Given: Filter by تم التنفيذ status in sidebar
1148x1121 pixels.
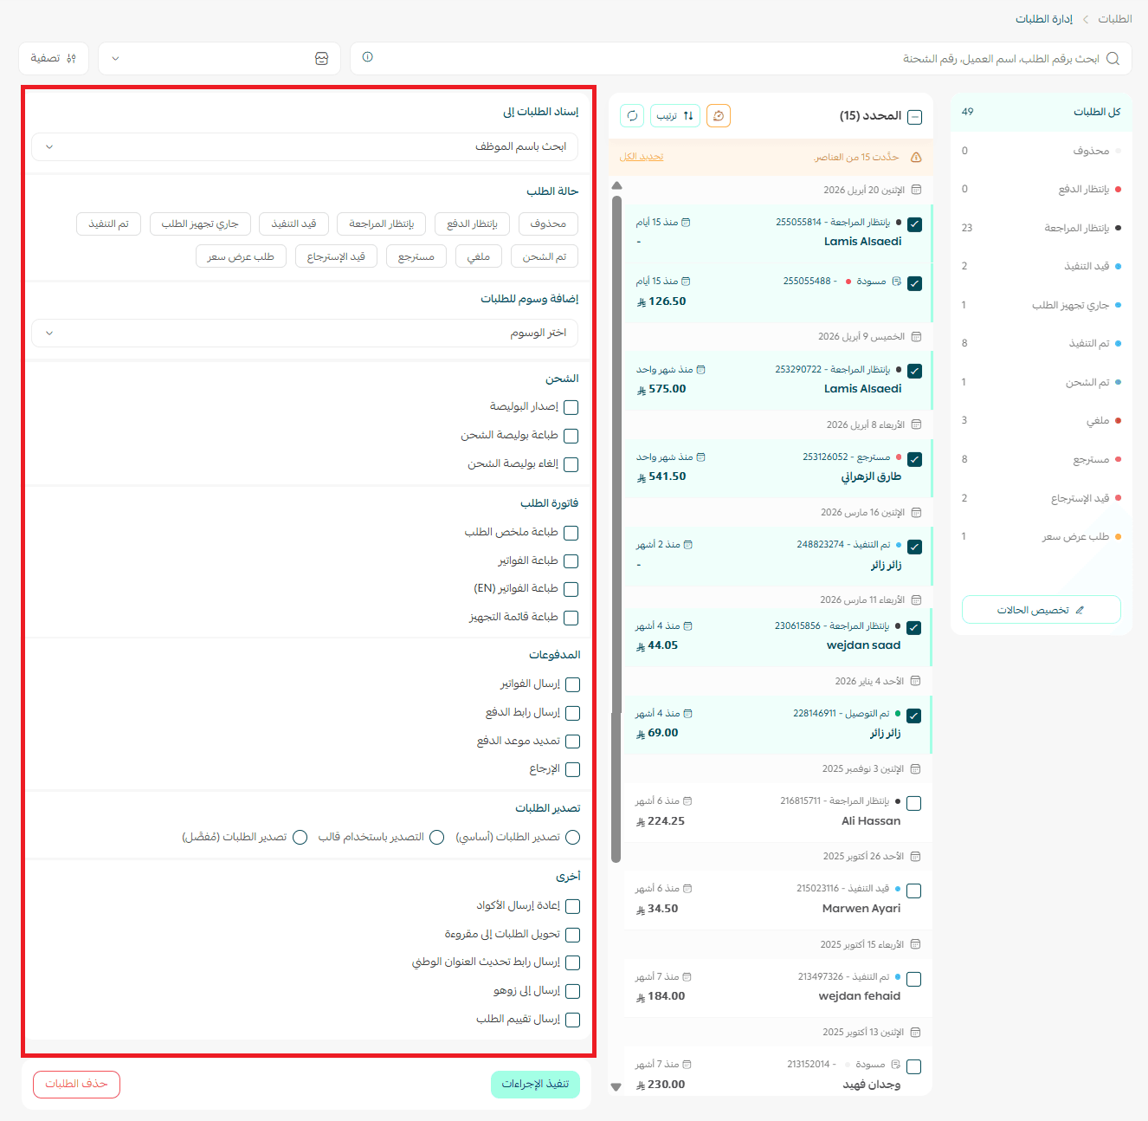Looking at the screenshot, I should click(x=1041, y=343).
